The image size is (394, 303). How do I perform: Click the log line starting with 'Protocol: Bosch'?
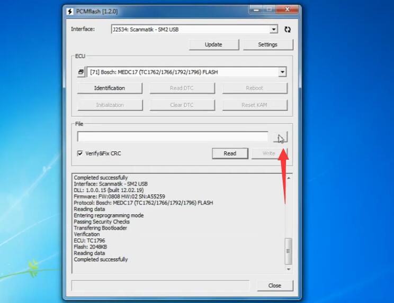tap(143, 203)
